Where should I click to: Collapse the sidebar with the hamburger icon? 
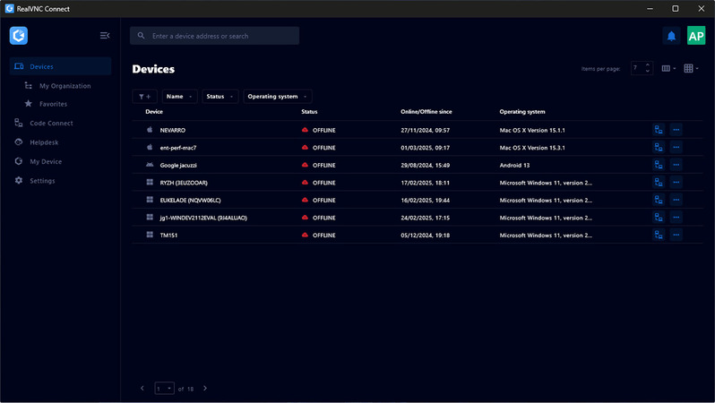tap(105, 36)
